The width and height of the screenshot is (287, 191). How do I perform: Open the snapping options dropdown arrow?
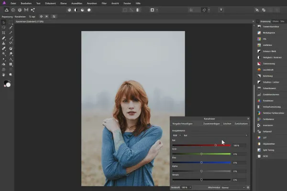pyautogui.click(x=209, y=10)
